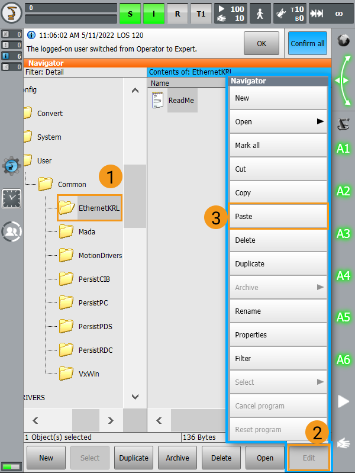Choose Copy from the Navigator menu

point(279,193)
